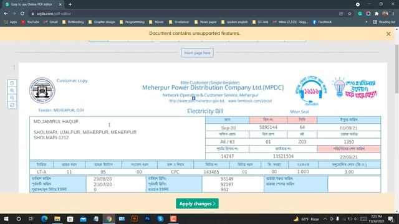
Task: Open Adobe Photoshop from the taskbar
Action: 148,219
